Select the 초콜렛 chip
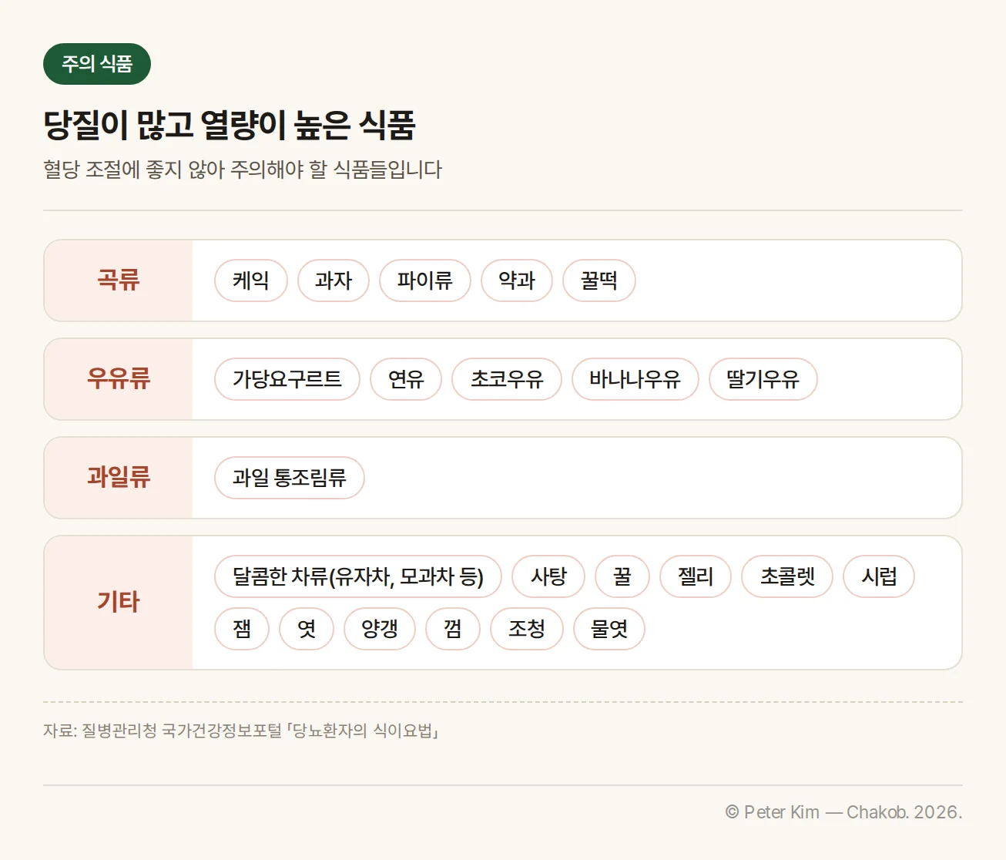 [x=787, y=576]
